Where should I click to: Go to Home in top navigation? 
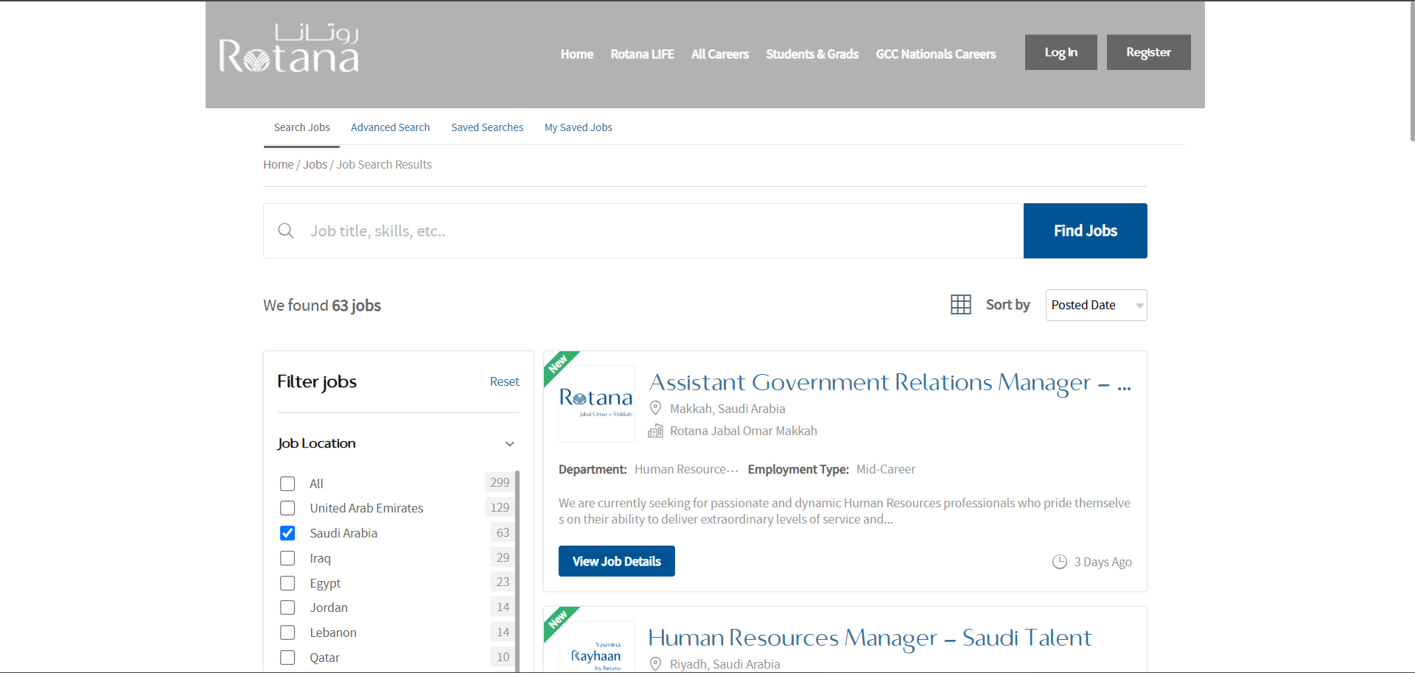(x=576, y=54)
